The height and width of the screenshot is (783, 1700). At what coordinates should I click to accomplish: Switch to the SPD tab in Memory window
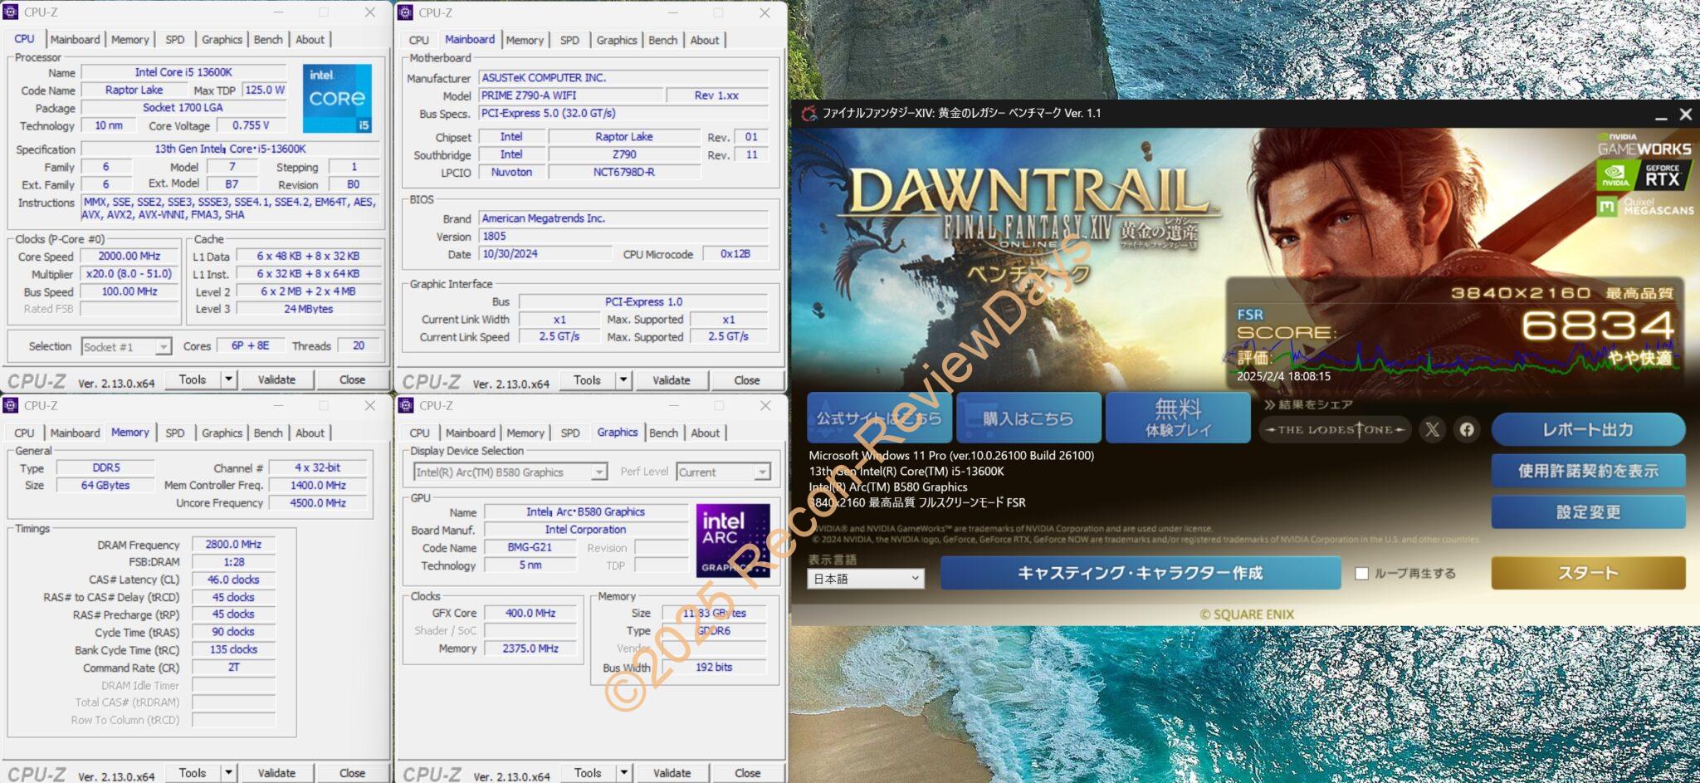point(174,433)
